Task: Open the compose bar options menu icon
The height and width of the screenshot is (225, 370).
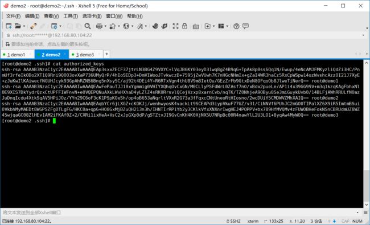Action: point(365,212)
